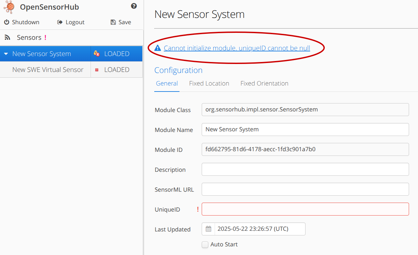The image size is (418, 255).
Task: Click the Logout button
Action: 71,22
